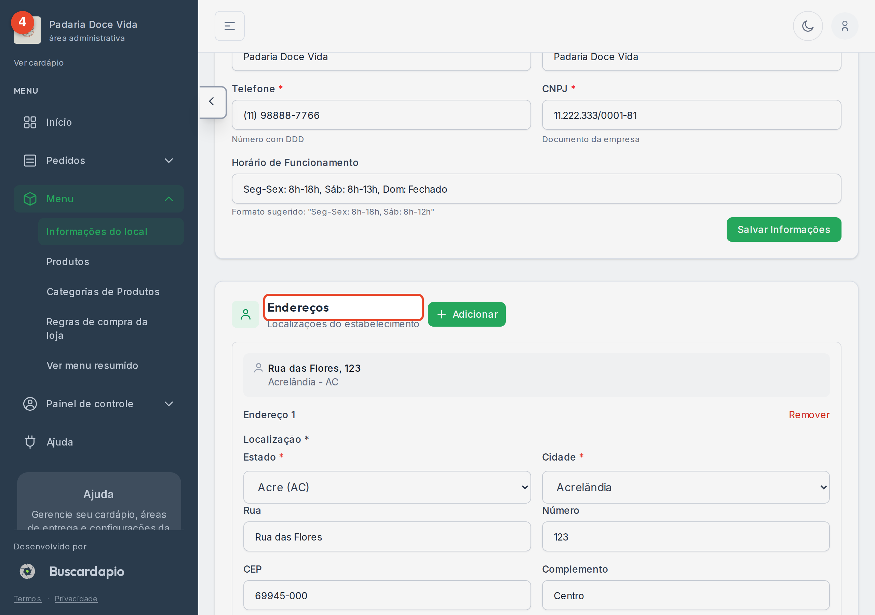Screen dimensions: 875x615
Task: Click Salvar Informações button
Action: (783, 230)
